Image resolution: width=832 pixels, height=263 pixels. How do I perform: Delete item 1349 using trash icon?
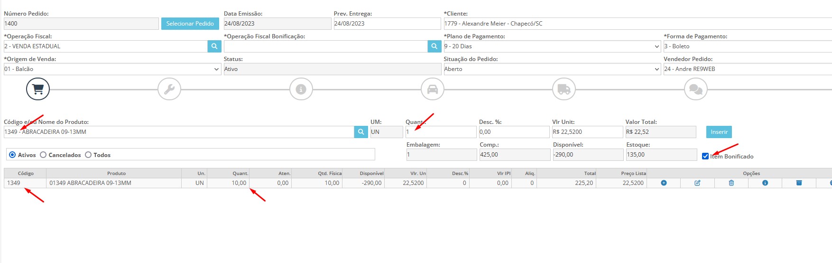click(731, 183)
